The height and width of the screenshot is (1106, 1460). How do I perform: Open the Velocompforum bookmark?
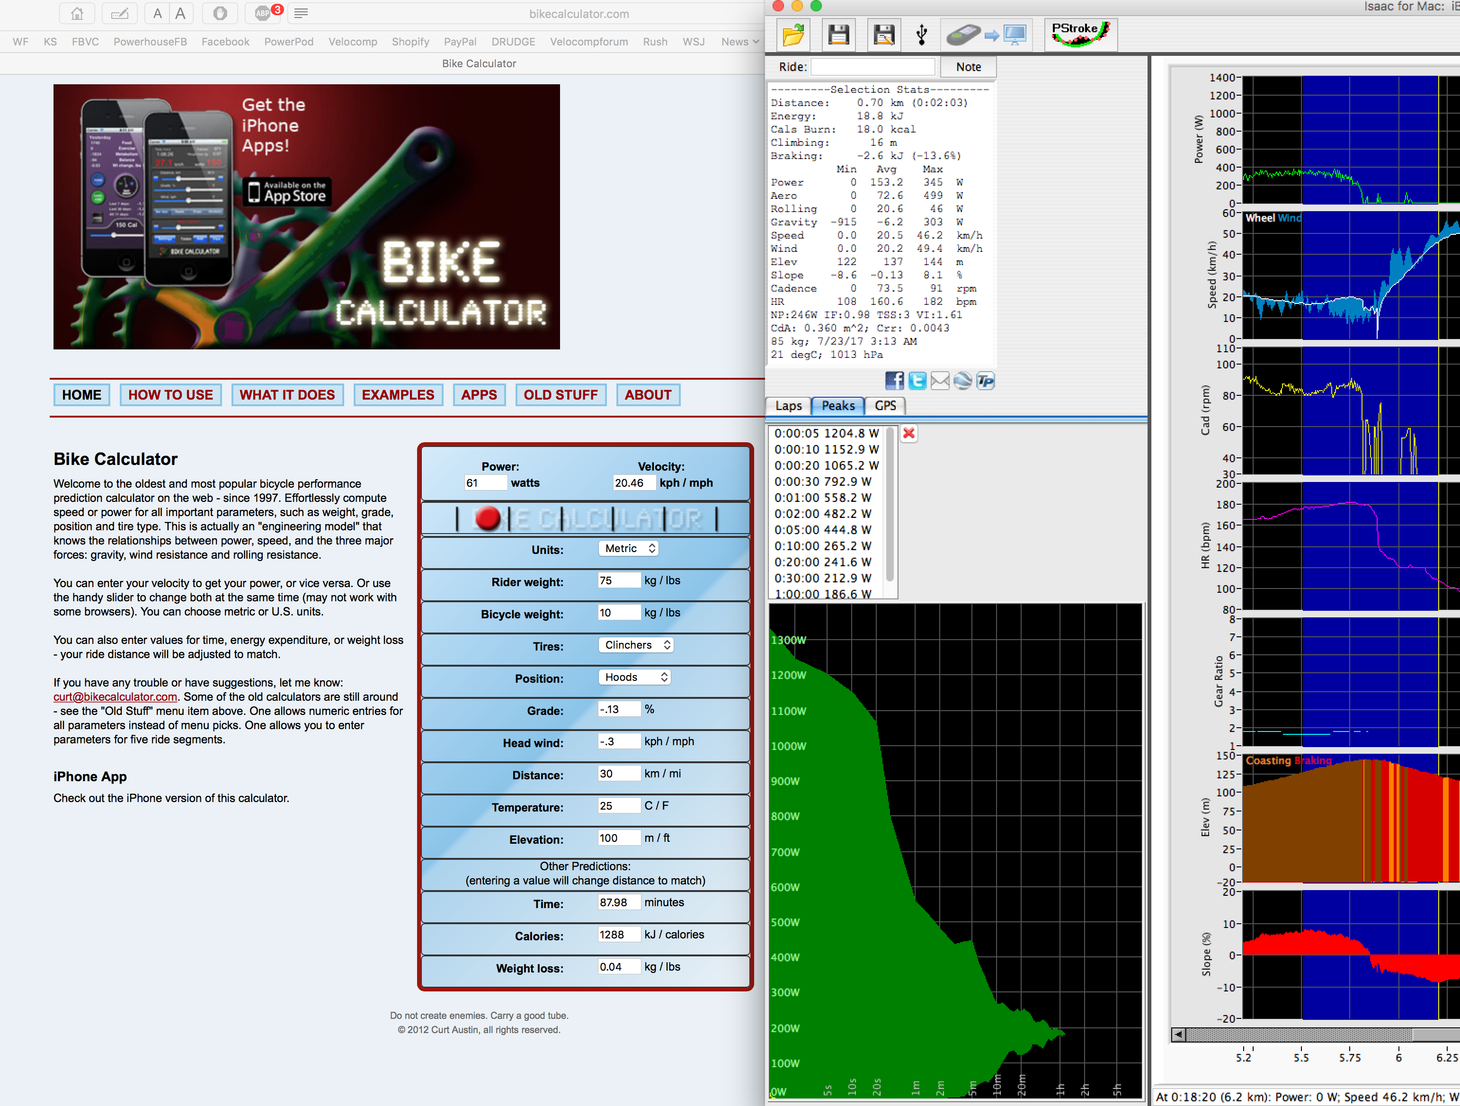[589, 42]
